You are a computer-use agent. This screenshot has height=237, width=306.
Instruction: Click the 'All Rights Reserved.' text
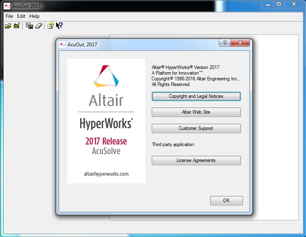[171, 84]
